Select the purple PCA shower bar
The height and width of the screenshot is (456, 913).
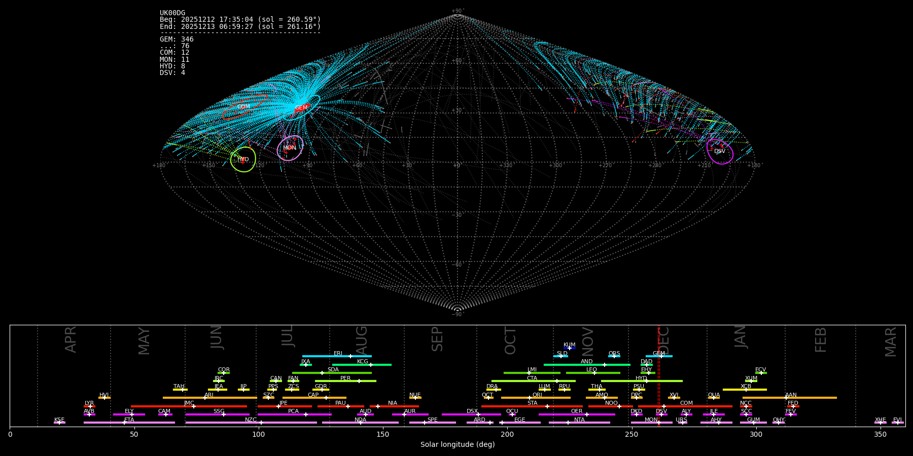pyautogui.click(x=294, y=414)
